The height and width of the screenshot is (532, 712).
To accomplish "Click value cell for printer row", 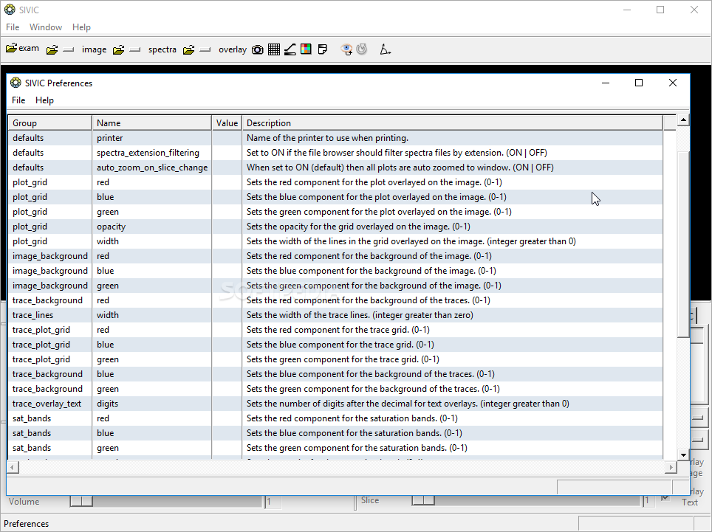I will (x=227, y=138).
